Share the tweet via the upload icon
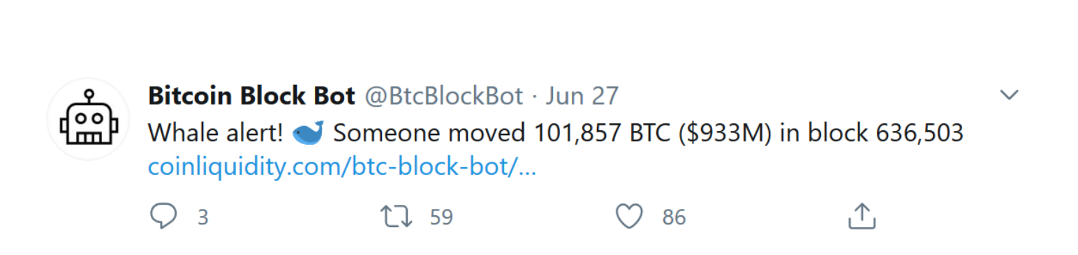The image size is (1078, 255). coord(862,217)
